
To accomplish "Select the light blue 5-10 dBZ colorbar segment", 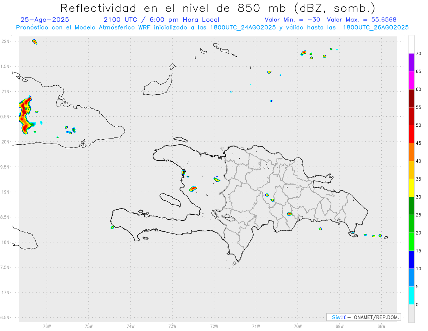I will [x=411, y=277].
